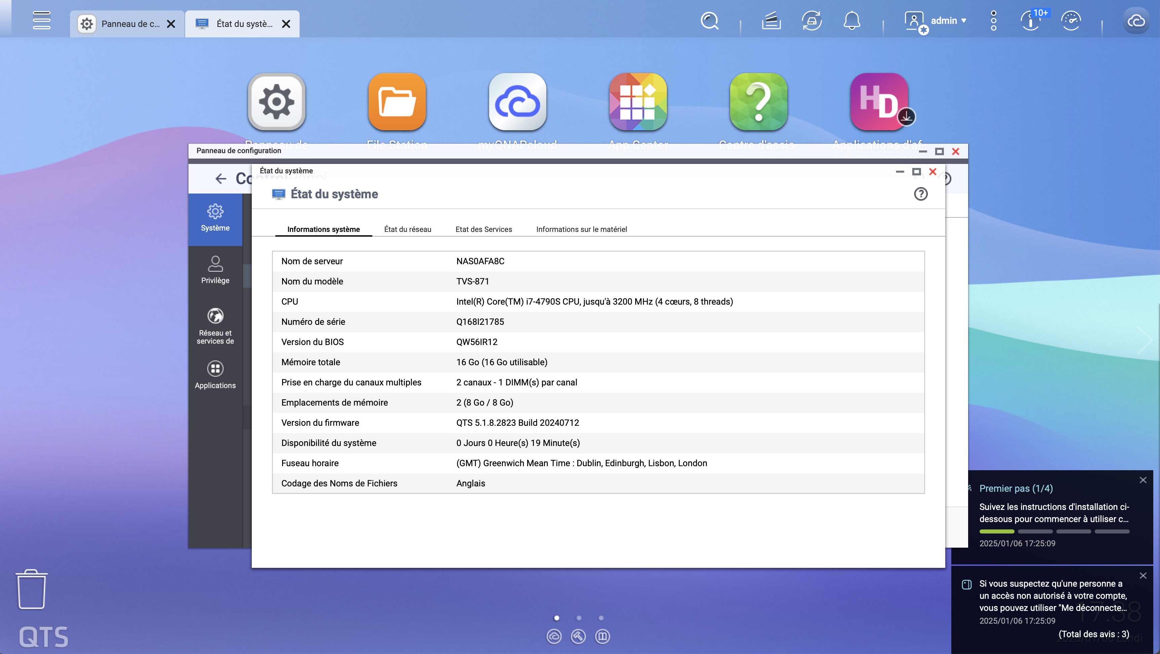
Task: Open external devices icon in top bar
Action: [x=812, y=21]
